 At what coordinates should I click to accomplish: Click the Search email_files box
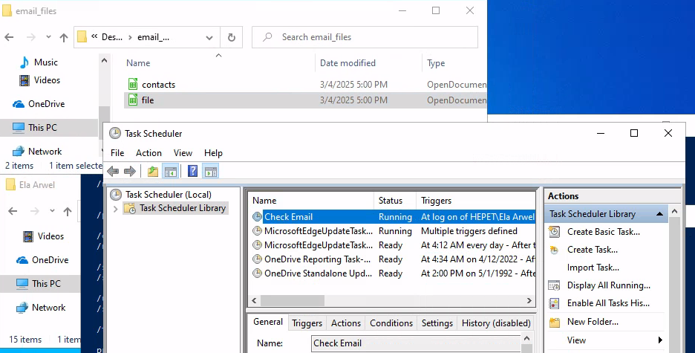(365, 37)
